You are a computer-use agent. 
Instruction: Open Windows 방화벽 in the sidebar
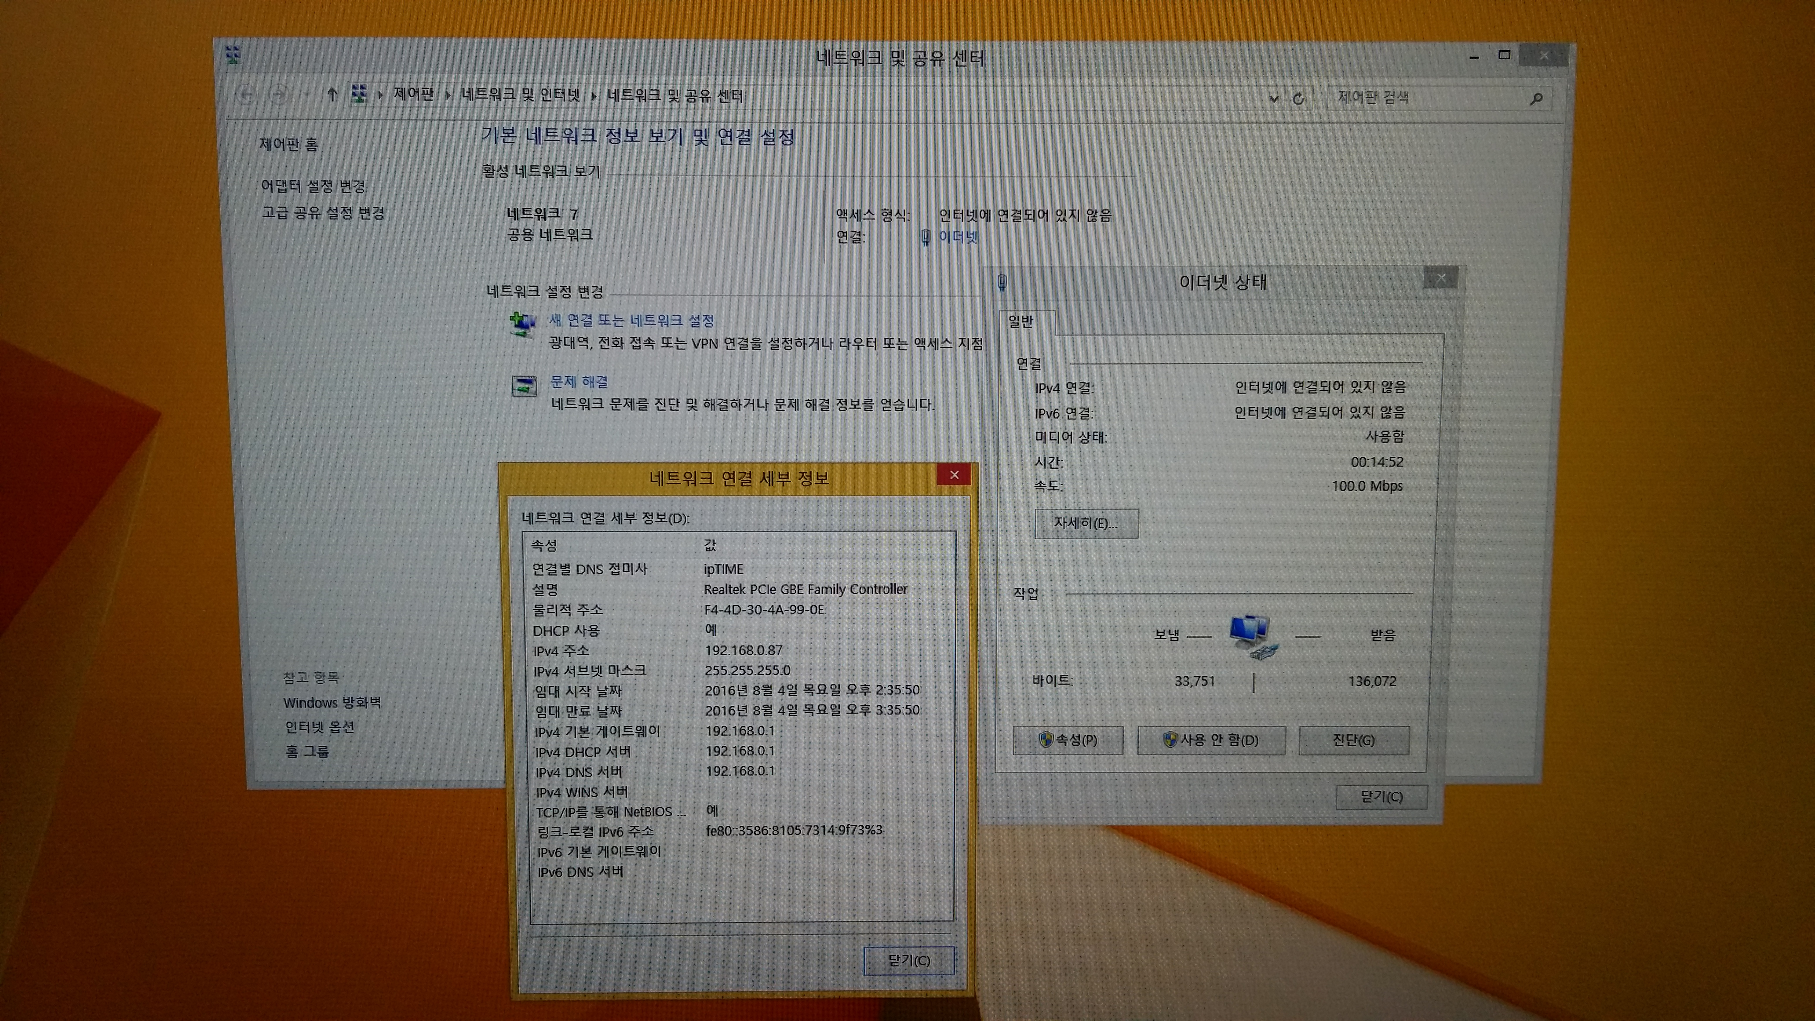[332, 703]
